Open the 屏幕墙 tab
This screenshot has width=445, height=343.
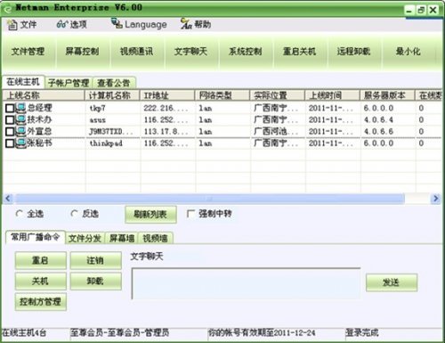point(122,238)
